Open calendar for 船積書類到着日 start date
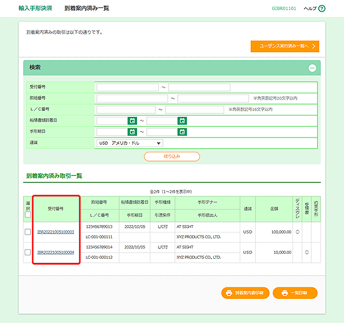This screenshot has width=344, height=323. 132,121
